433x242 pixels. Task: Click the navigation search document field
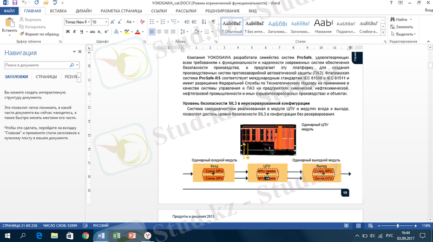pyautogui.click(x=37, y=65)
